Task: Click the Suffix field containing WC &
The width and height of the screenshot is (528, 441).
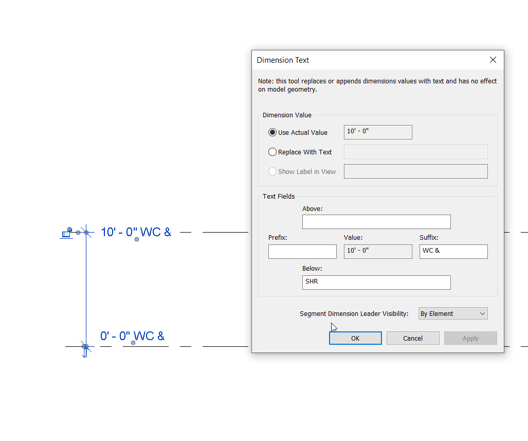Action: click(453, 251)
